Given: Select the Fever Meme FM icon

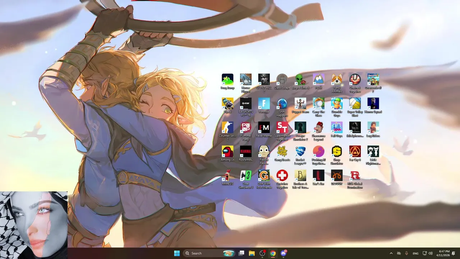Looking at the screenshot, I should click(264, 130).
